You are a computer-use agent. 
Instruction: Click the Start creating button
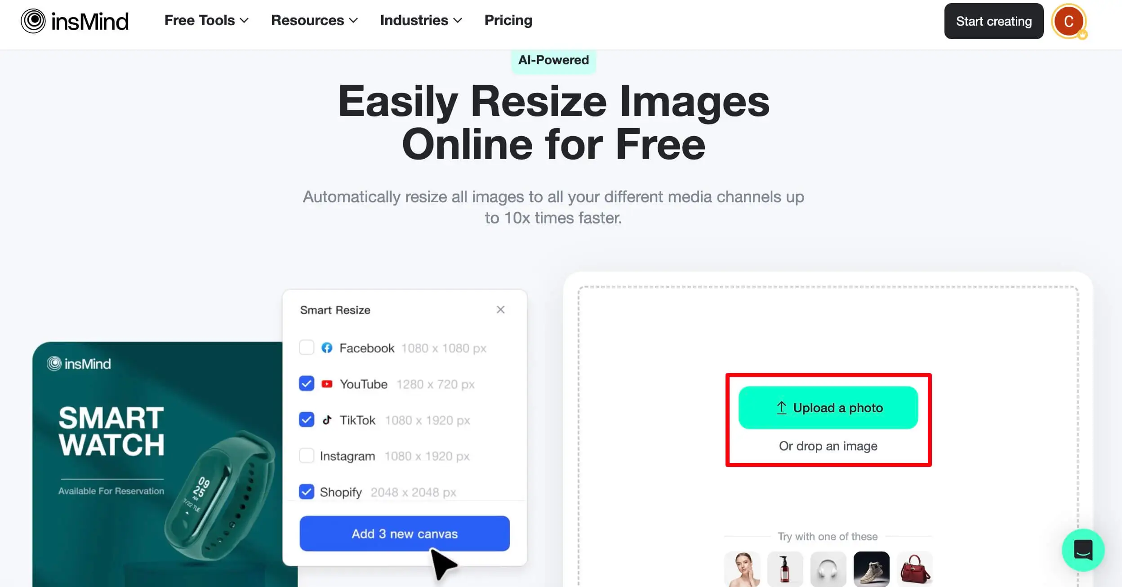[993, 21]
